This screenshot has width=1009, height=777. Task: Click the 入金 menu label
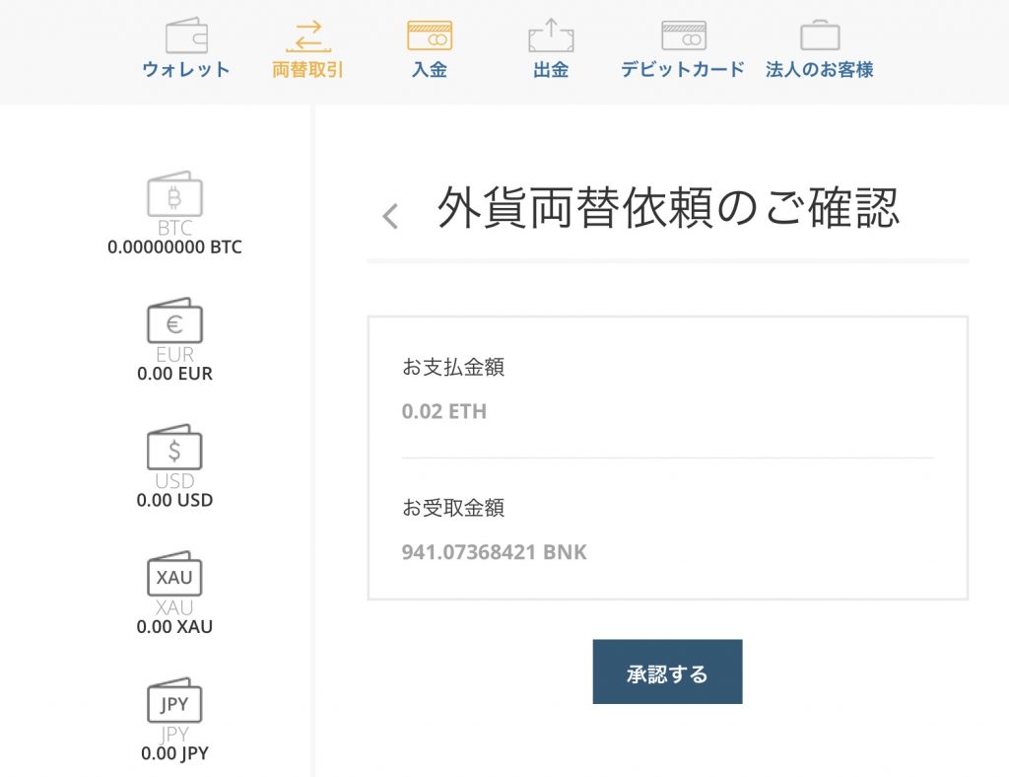[x=430, y=69]
